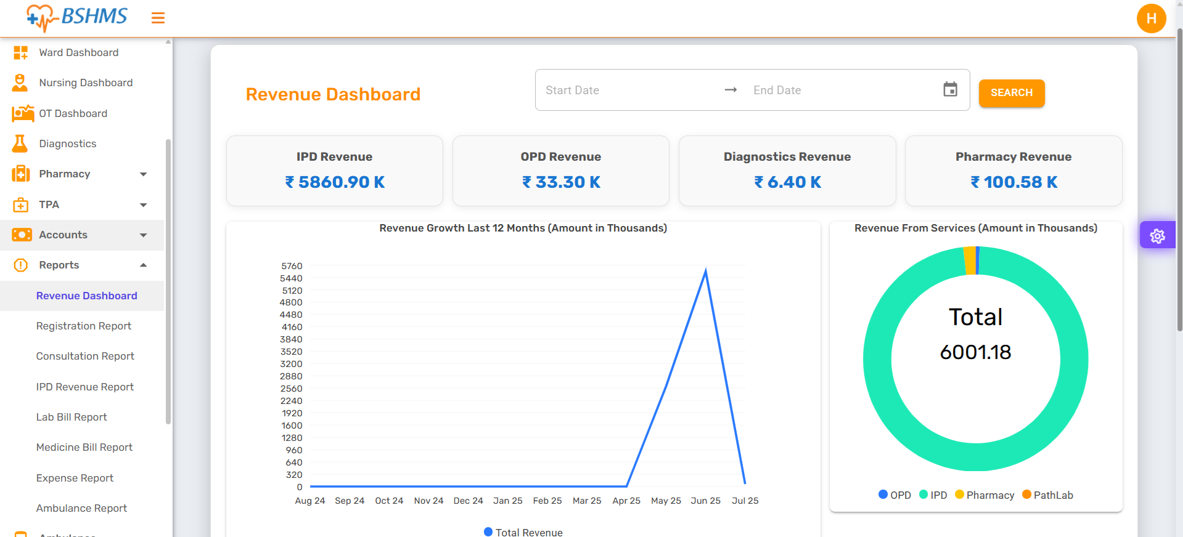Expand the Pharmacy submenu
The width and height of the screenshot is (1183, 537).
(x=143, y=174)
